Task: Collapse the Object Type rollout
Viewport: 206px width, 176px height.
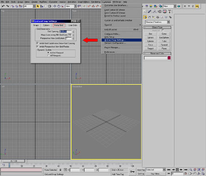Action: point(157,27)
